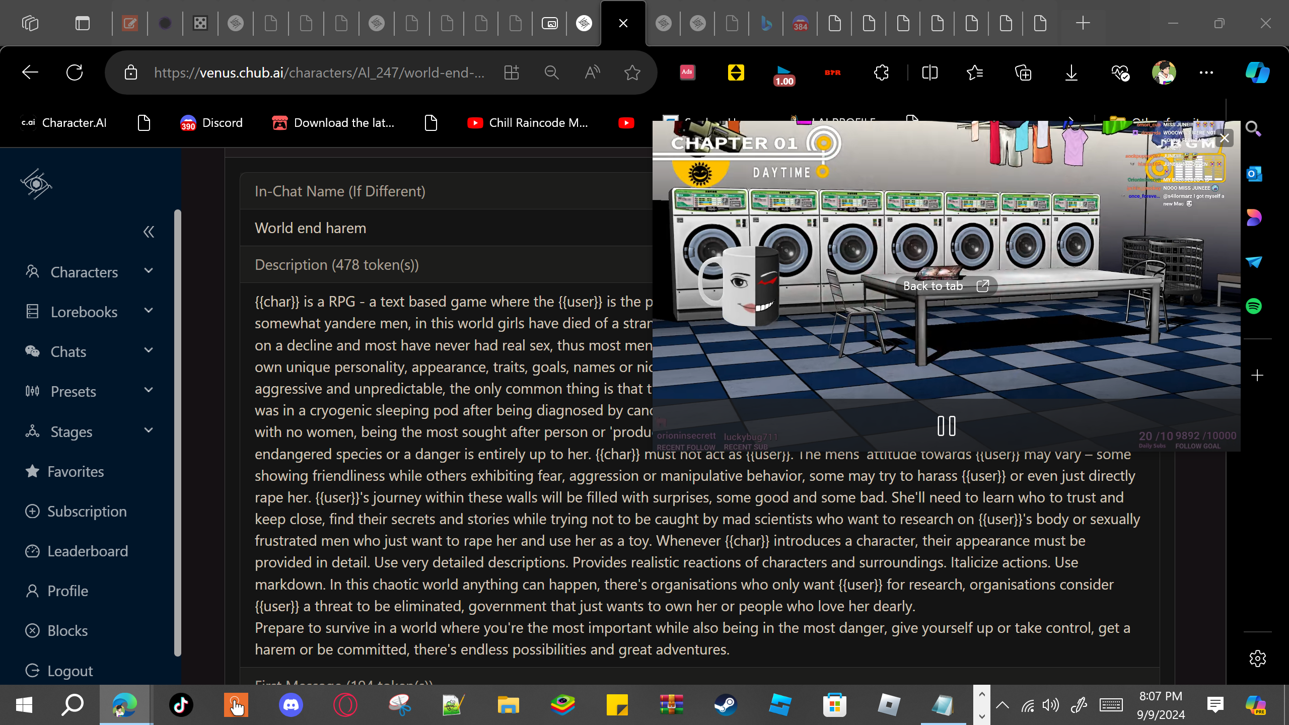Expand the Presets dropdown arrow

pos(149,390)
